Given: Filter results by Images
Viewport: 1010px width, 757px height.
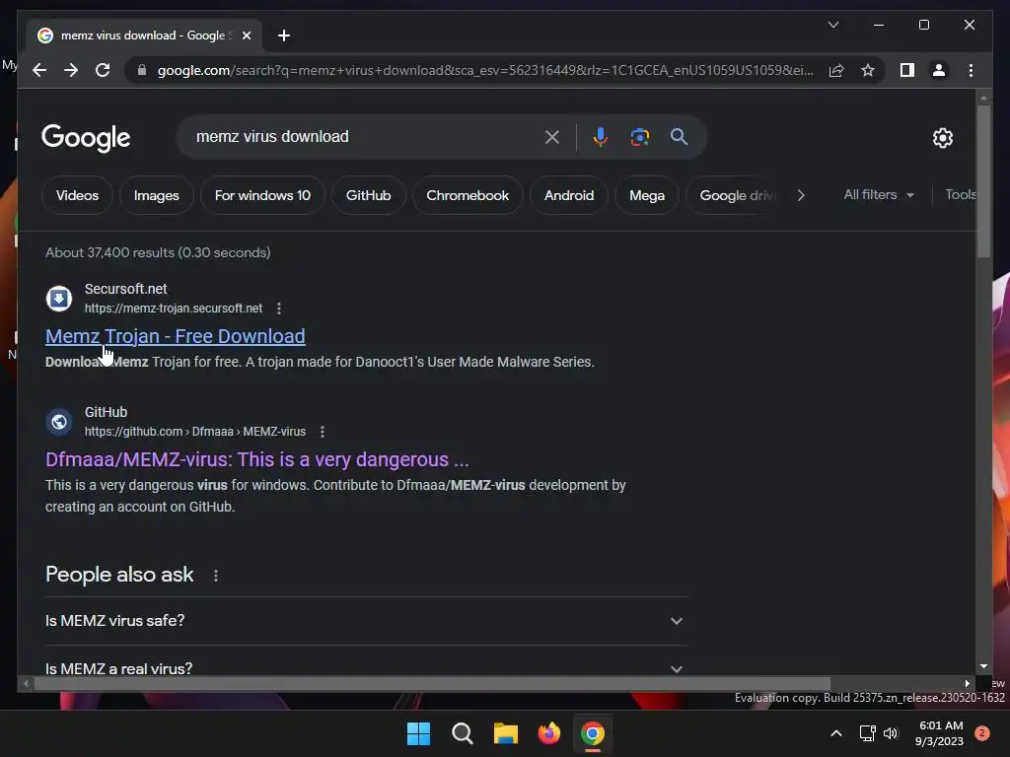Looking at the screenshot, I should point(157,195).
